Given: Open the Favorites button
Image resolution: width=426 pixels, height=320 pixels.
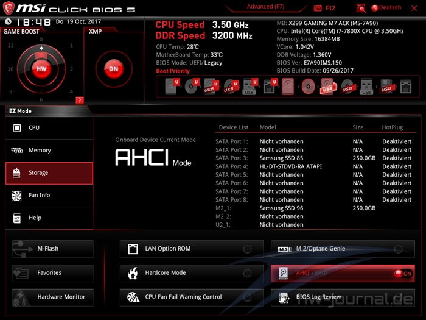Looking at the screenshot, I should 53,273.
